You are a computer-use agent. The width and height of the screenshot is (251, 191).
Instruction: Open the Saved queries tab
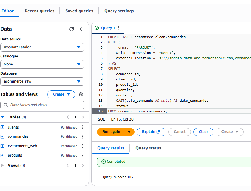[x=79, y=11]
